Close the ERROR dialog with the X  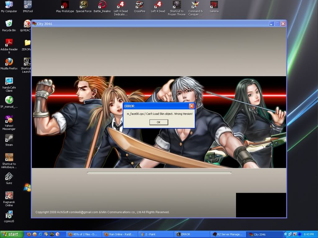191,106
